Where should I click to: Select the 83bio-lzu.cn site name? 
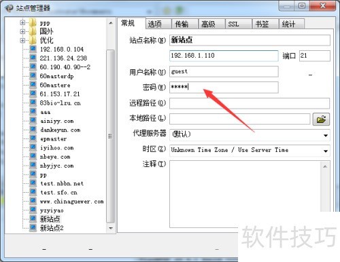point(60,103)
